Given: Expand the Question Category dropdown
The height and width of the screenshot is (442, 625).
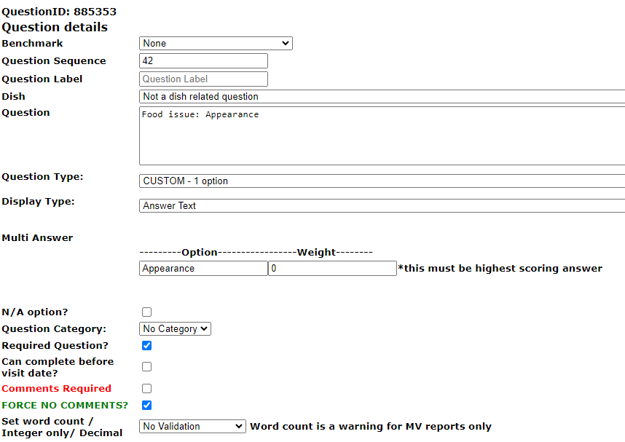Looking at the screenshot, I should tap(175, 329).
